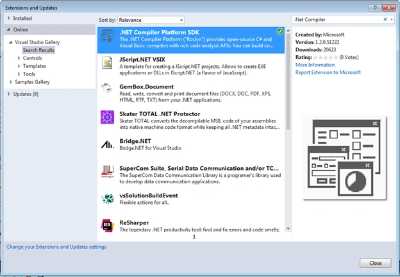This screenshot has width=400, height=277.
Task: Click the Downloads 20623 text
Action: (316, 50)
